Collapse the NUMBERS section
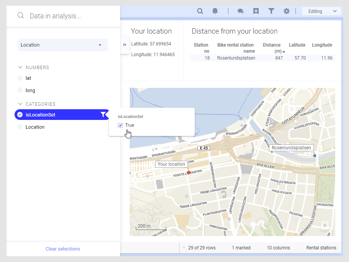349x262 pixels. [20, 67]
